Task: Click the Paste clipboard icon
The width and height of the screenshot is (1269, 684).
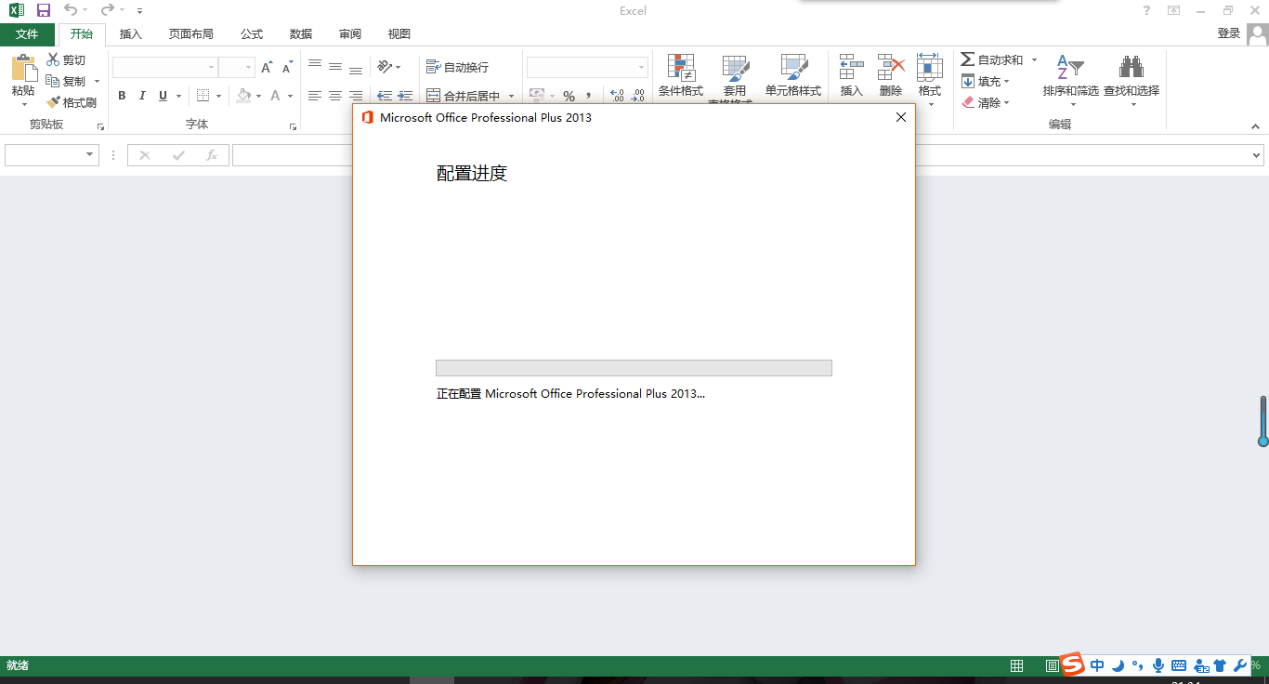Action: [23, 68]
